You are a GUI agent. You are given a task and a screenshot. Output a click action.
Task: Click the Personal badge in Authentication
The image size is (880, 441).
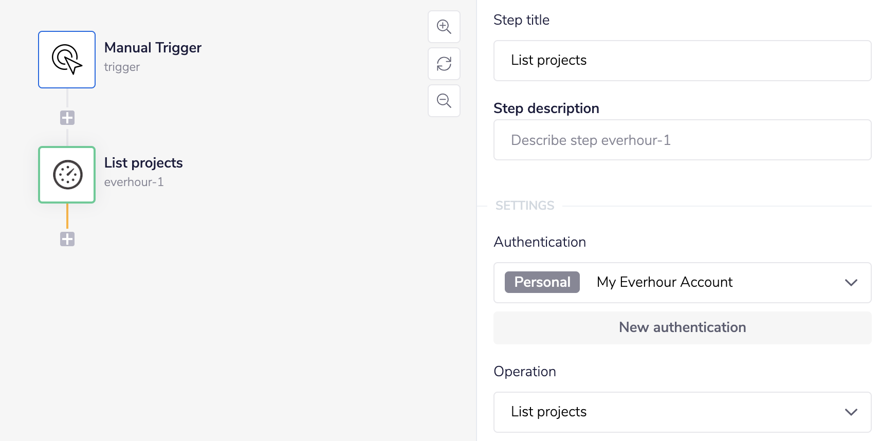point(542,282)
